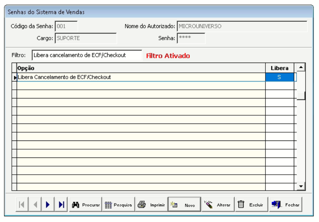The width and height of the screenshot is (319, 222).
Task: Go to the next record arrow
Action: click(48, 205)
